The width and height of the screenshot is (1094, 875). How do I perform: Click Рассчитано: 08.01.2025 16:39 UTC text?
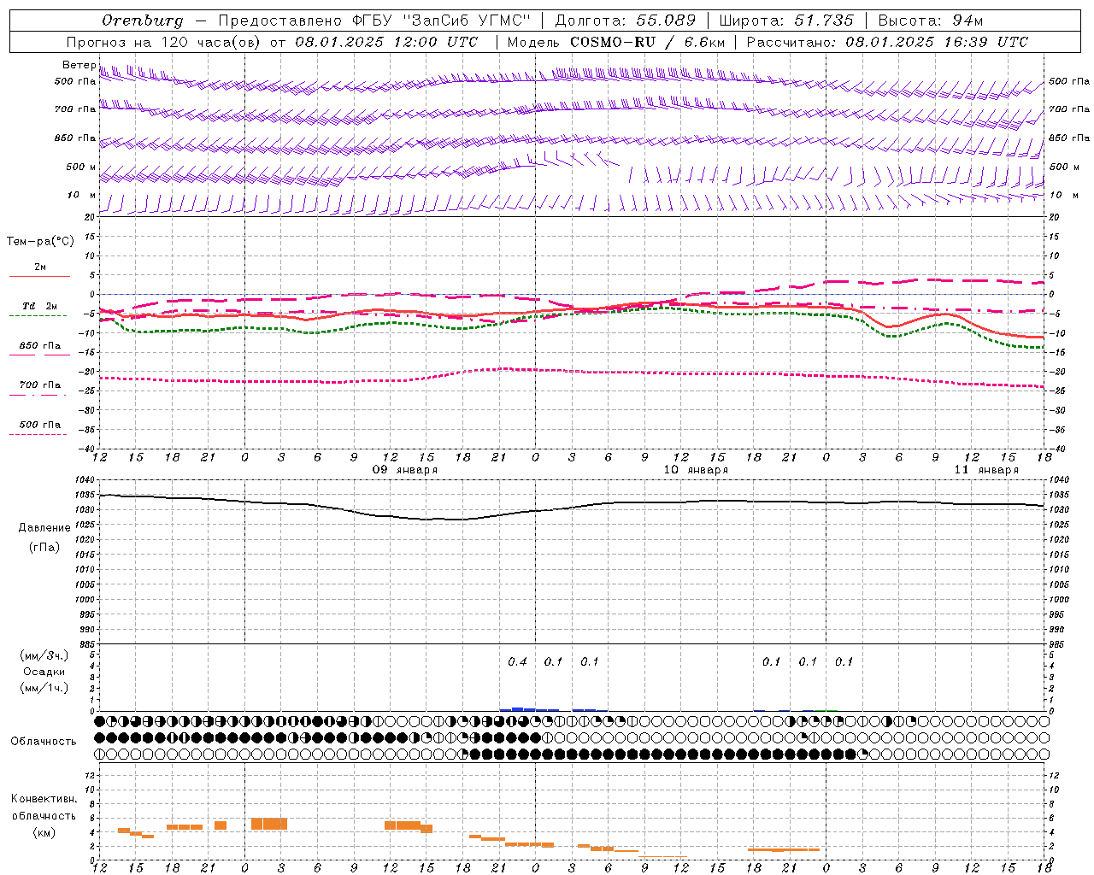tap(887, 42)
